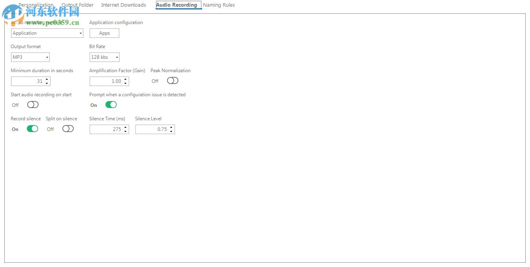The image size is (530, 267).
Task: Decrease the amplification factor gain
Action: (x=126, y=83)
